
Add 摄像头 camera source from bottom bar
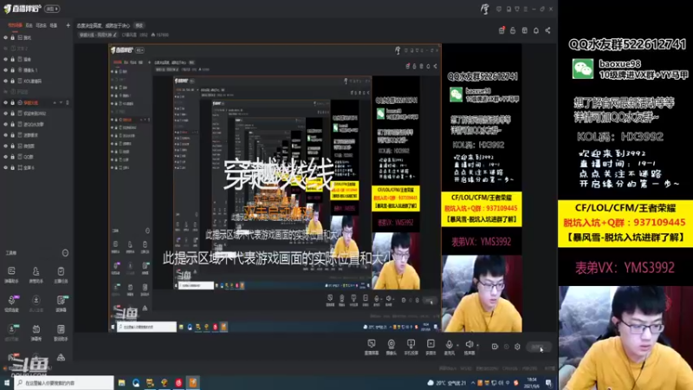(392, 347)
